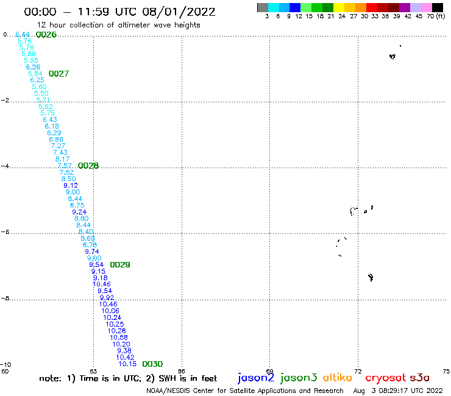The image size is (451, 396).
Task: Select the 10.58 wave height value
Action: click(119, 338)
